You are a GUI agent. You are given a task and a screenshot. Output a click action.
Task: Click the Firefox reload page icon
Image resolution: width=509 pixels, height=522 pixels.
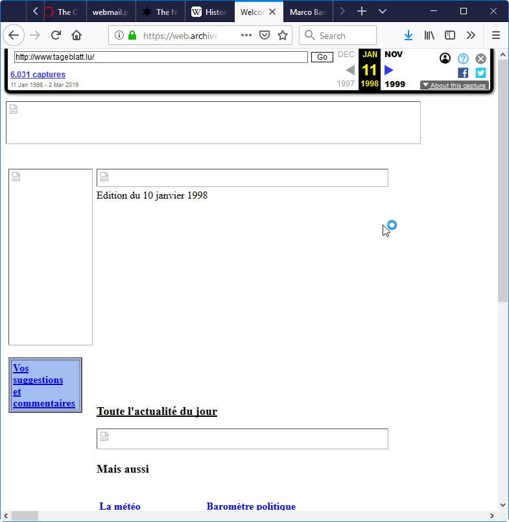pyautogui.click(x=56, y=36)
